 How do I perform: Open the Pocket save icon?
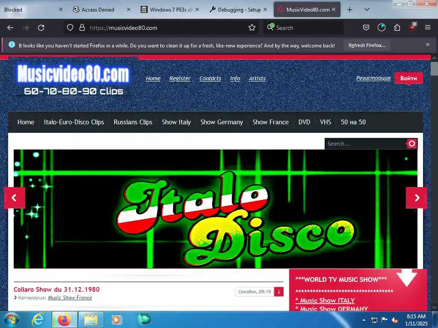pyautogui.click(x=366, y=28)
